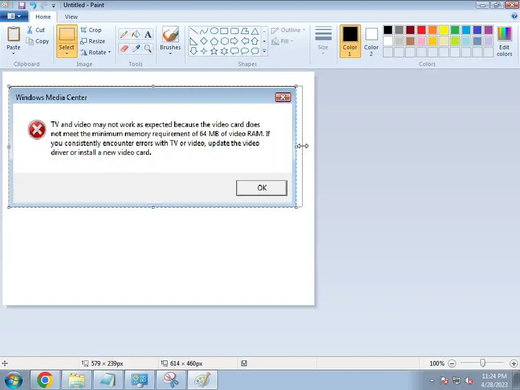Activate Color 1 foreground button

[350, 41]
